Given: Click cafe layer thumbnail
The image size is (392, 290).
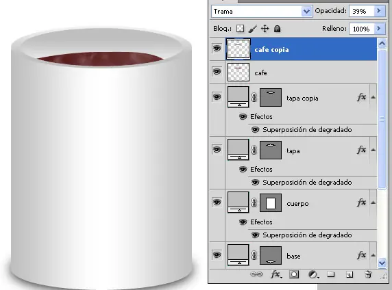Looking at the screenshot, I should [x=238, y=72].
